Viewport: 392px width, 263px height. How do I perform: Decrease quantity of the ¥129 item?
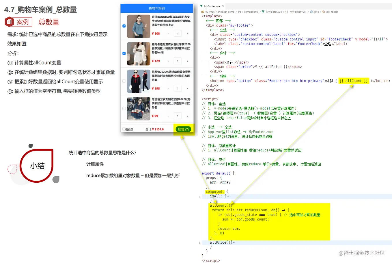168,61
